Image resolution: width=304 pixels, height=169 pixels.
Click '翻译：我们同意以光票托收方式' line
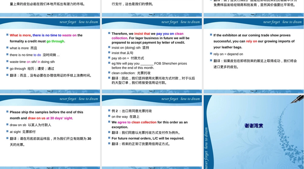[146, 133]
